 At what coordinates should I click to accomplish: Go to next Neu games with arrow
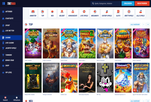(148, 101)
